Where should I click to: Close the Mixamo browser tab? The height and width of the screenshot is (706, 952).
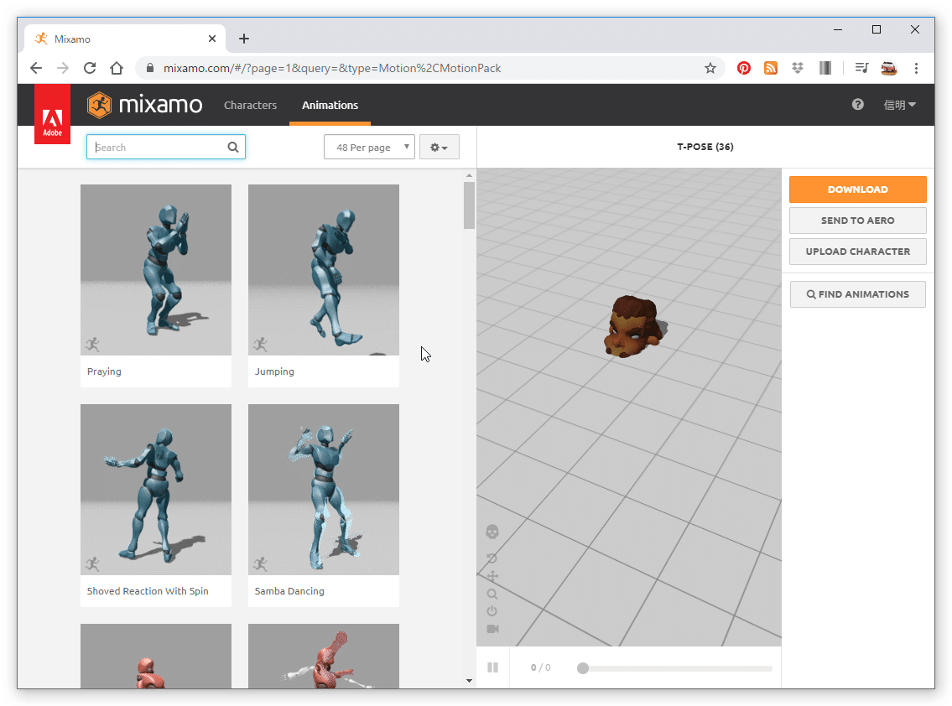pos(212,39)
